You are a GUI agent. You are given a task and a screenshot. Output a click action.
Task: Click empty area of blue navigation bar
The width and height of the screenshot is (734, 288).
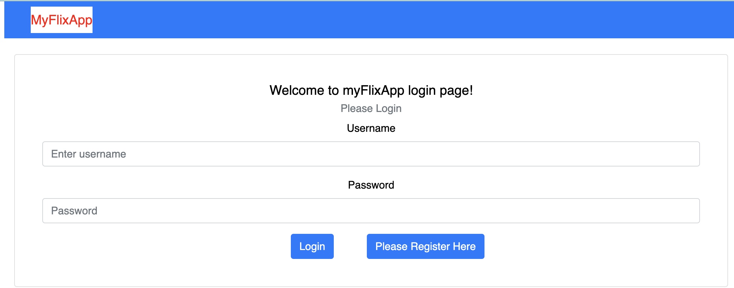click(x=397, y=20)
